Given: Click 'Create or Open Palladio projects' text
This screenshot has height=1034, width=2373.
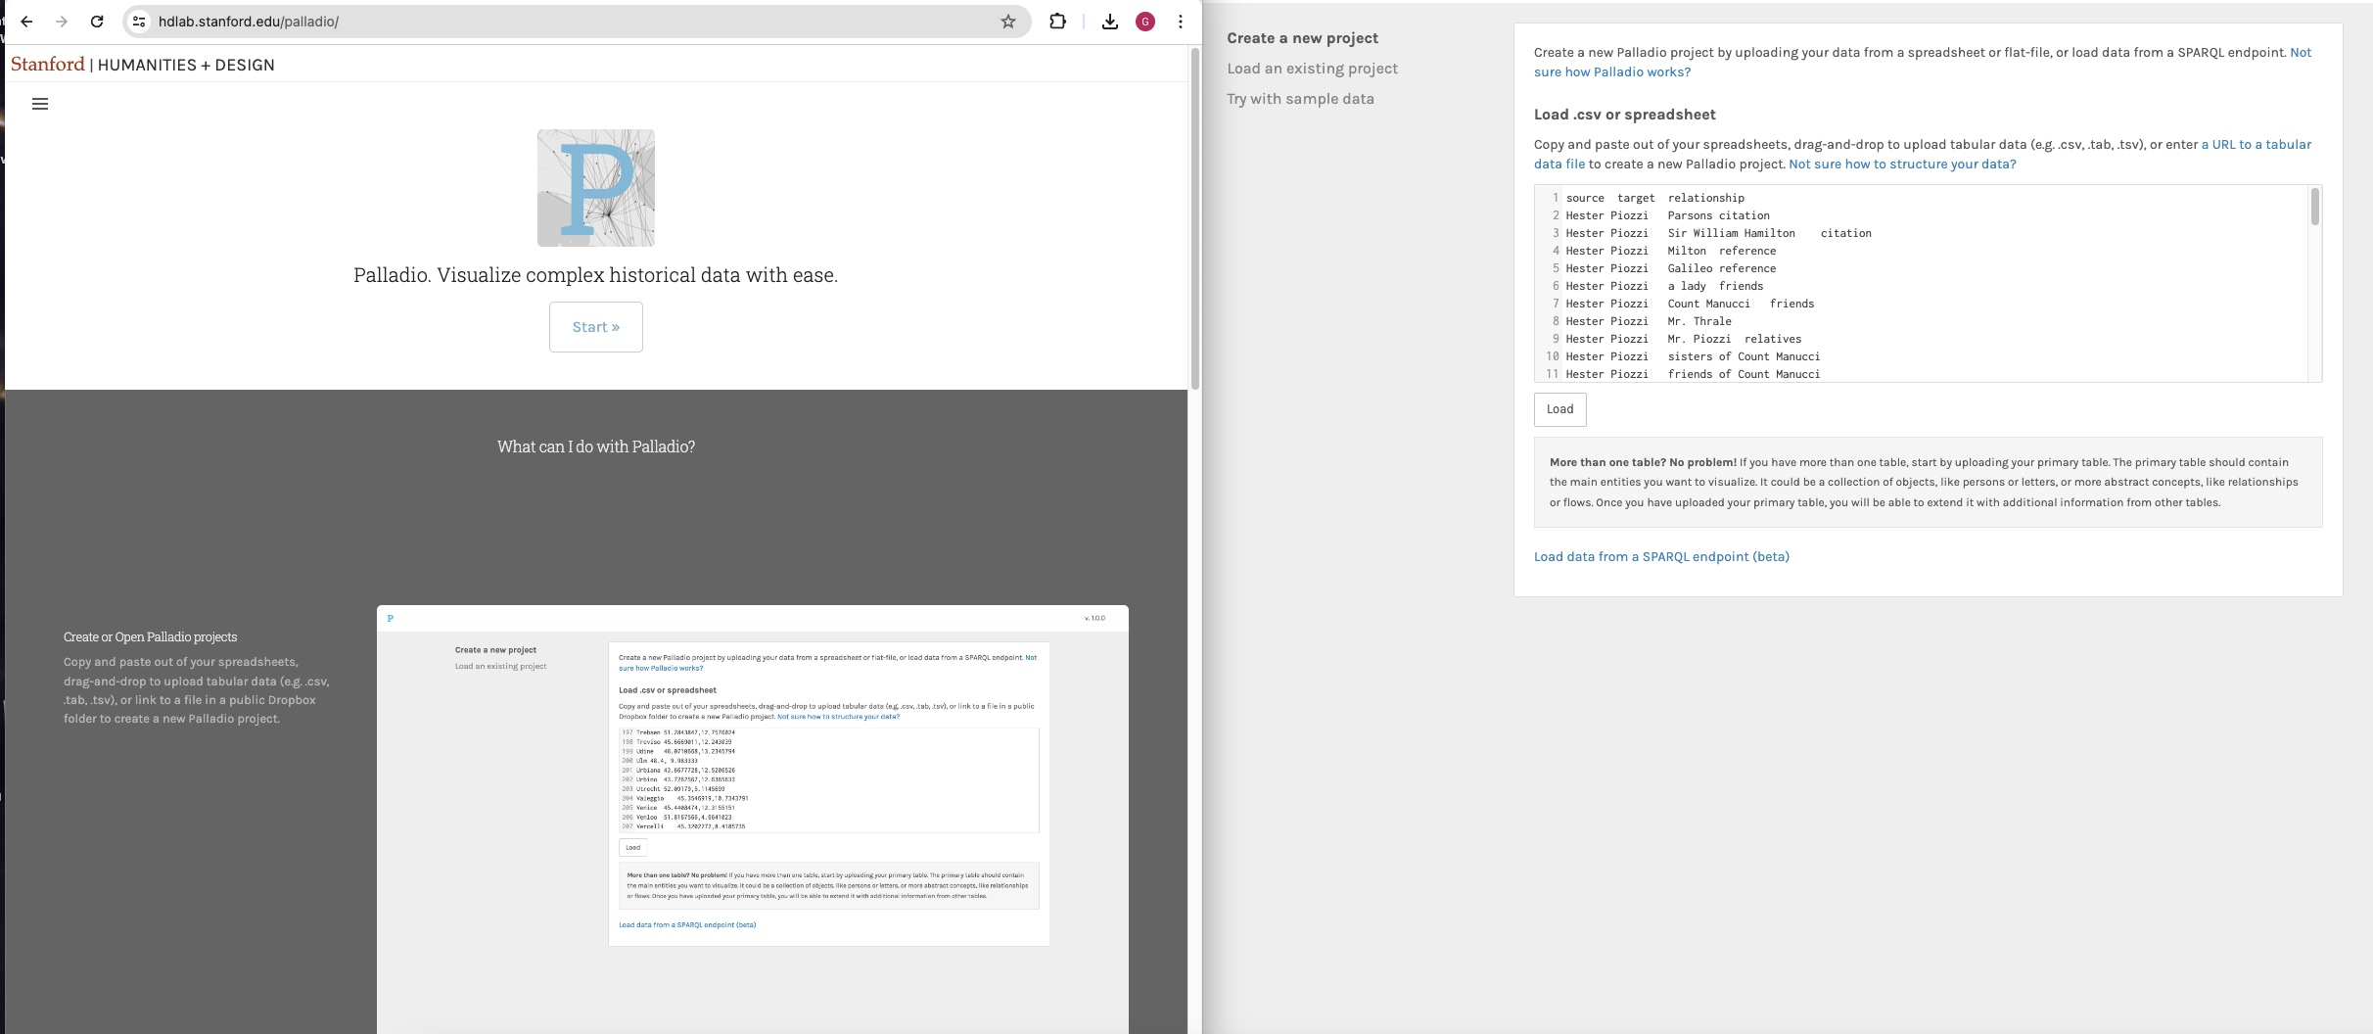Looking at the screenshot, I should point(151,637).
